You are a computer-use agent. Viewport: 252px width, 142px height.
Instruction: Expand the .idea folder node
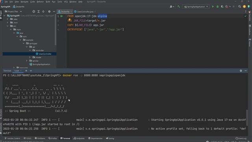tap(7, 19)
